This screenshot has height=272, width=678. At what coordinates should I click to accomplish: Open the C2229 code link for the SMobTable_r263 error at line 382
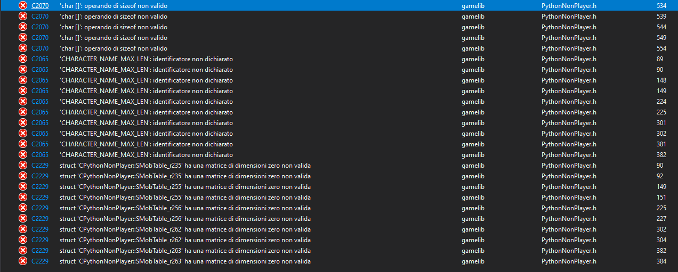tap(40, 250)
